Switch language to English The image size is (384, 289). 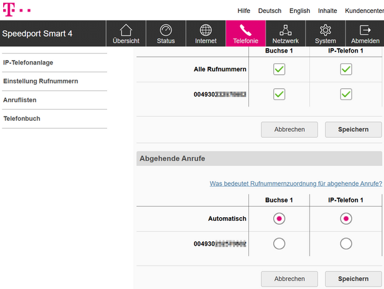point(300,11)
